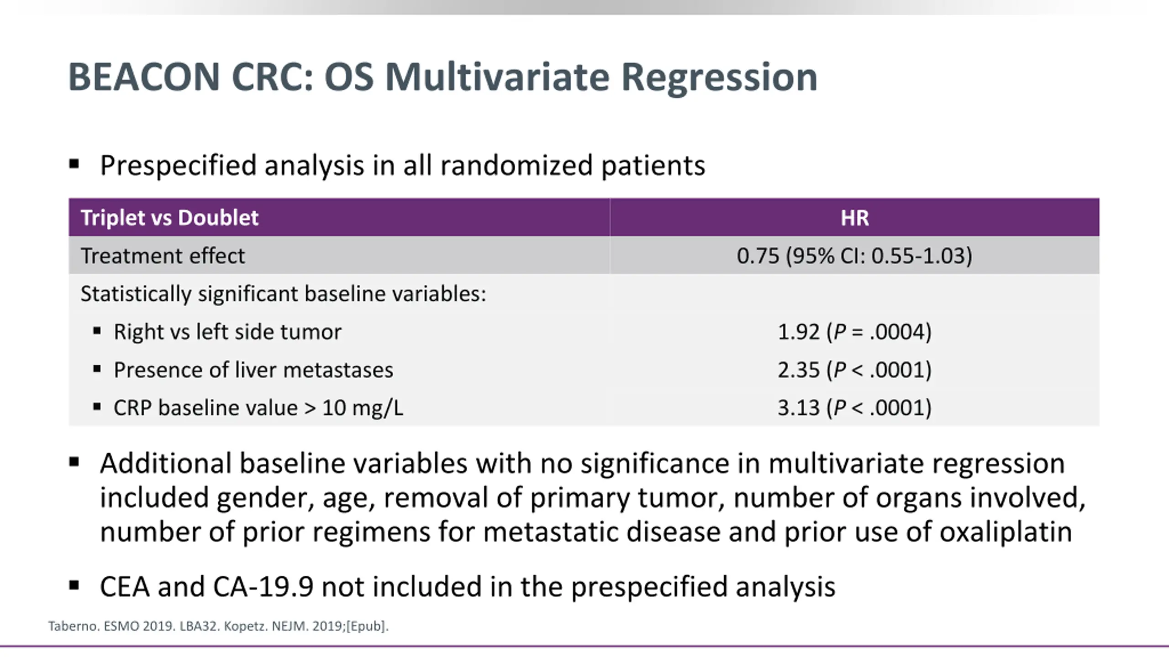Click the 0.75 (95% CI: 0.55-1.03) value
This screenshot has width=1169, height=657.
coord(854,255)
